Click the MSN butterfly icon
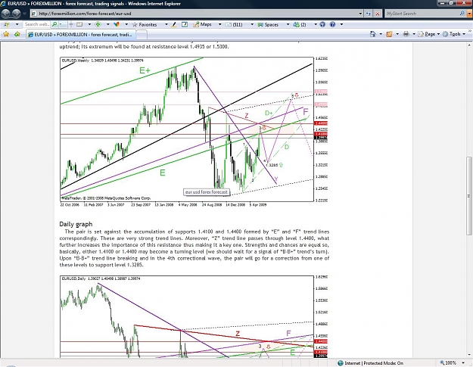Screen dimensions: 473x367 tap(117, 24)
